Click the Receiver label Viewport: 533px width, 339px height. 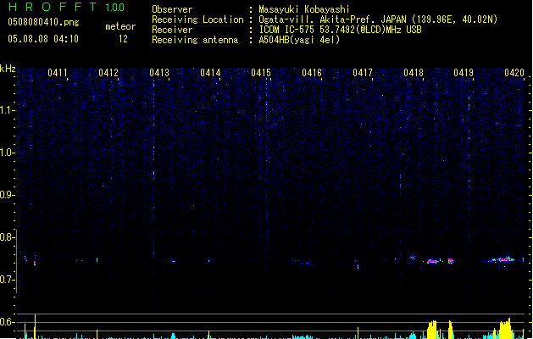click(x=172, y=30)
